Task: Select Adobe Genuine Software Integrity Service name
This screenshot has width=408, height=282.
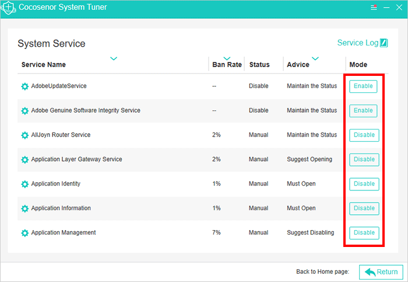Action: 86,110
